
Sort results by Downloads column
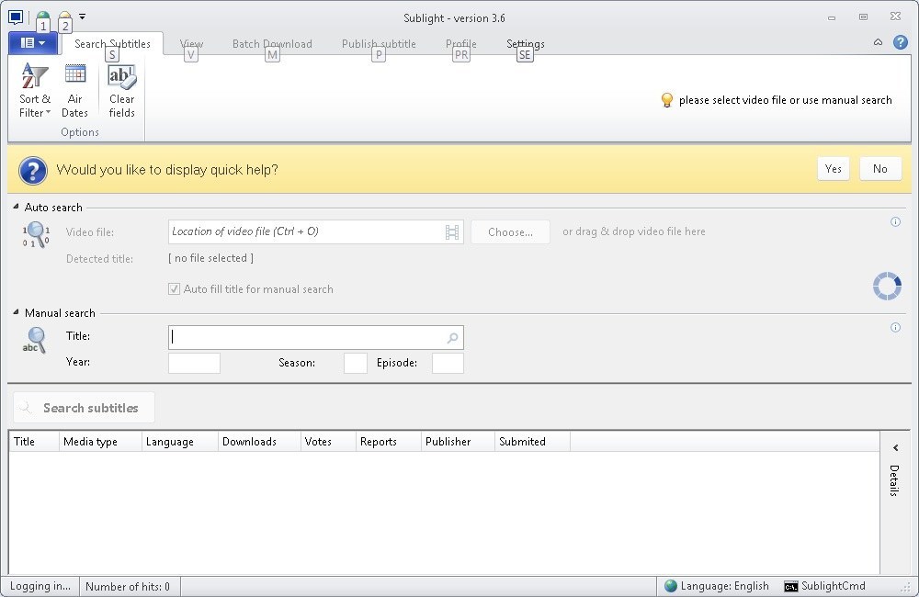259,442
